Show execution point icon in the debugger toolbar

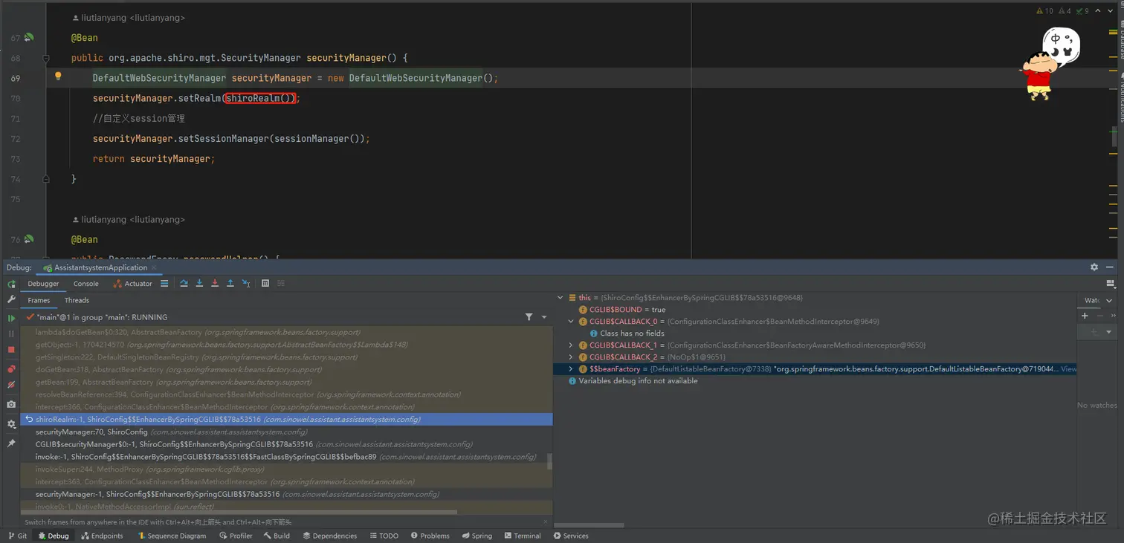pyautogui.click(x=164, y=283)
